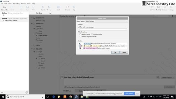The width and height of the screenshot is (176, 99).
Task: Click the Discard toolbar icon
Action: coord(67,7)
